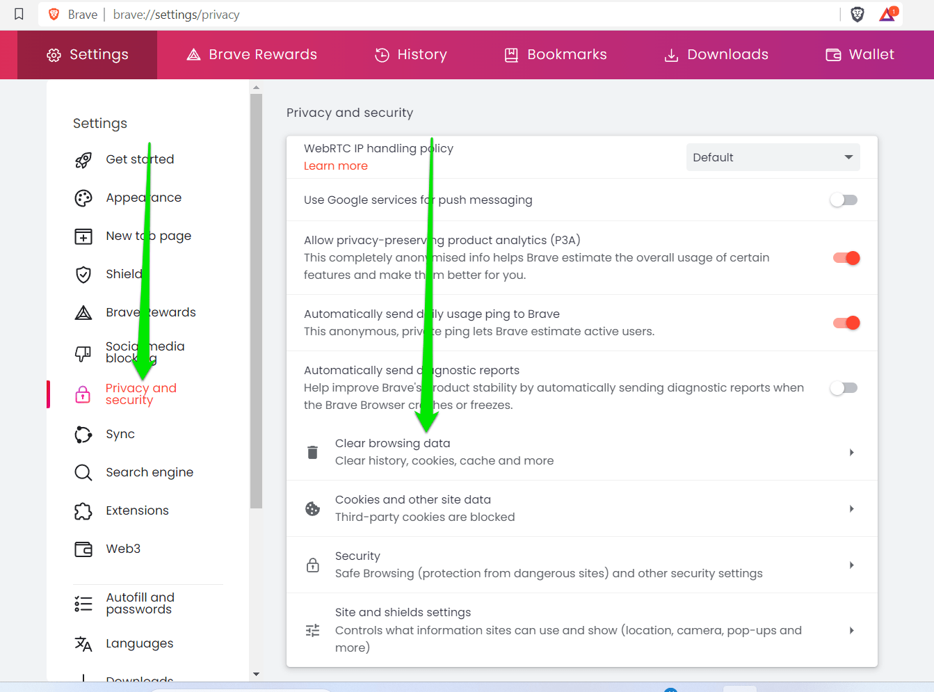This screenshot has width=934, height=692.
Task: Click the puzzle piece icon beside Extensions
Action: coord(83,511)
